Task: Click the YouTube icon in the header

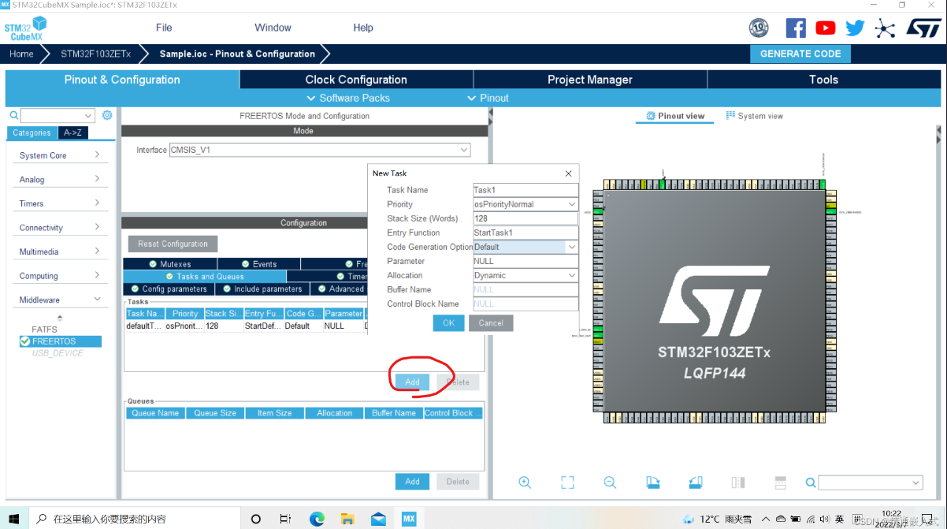Action: [825, 28]
